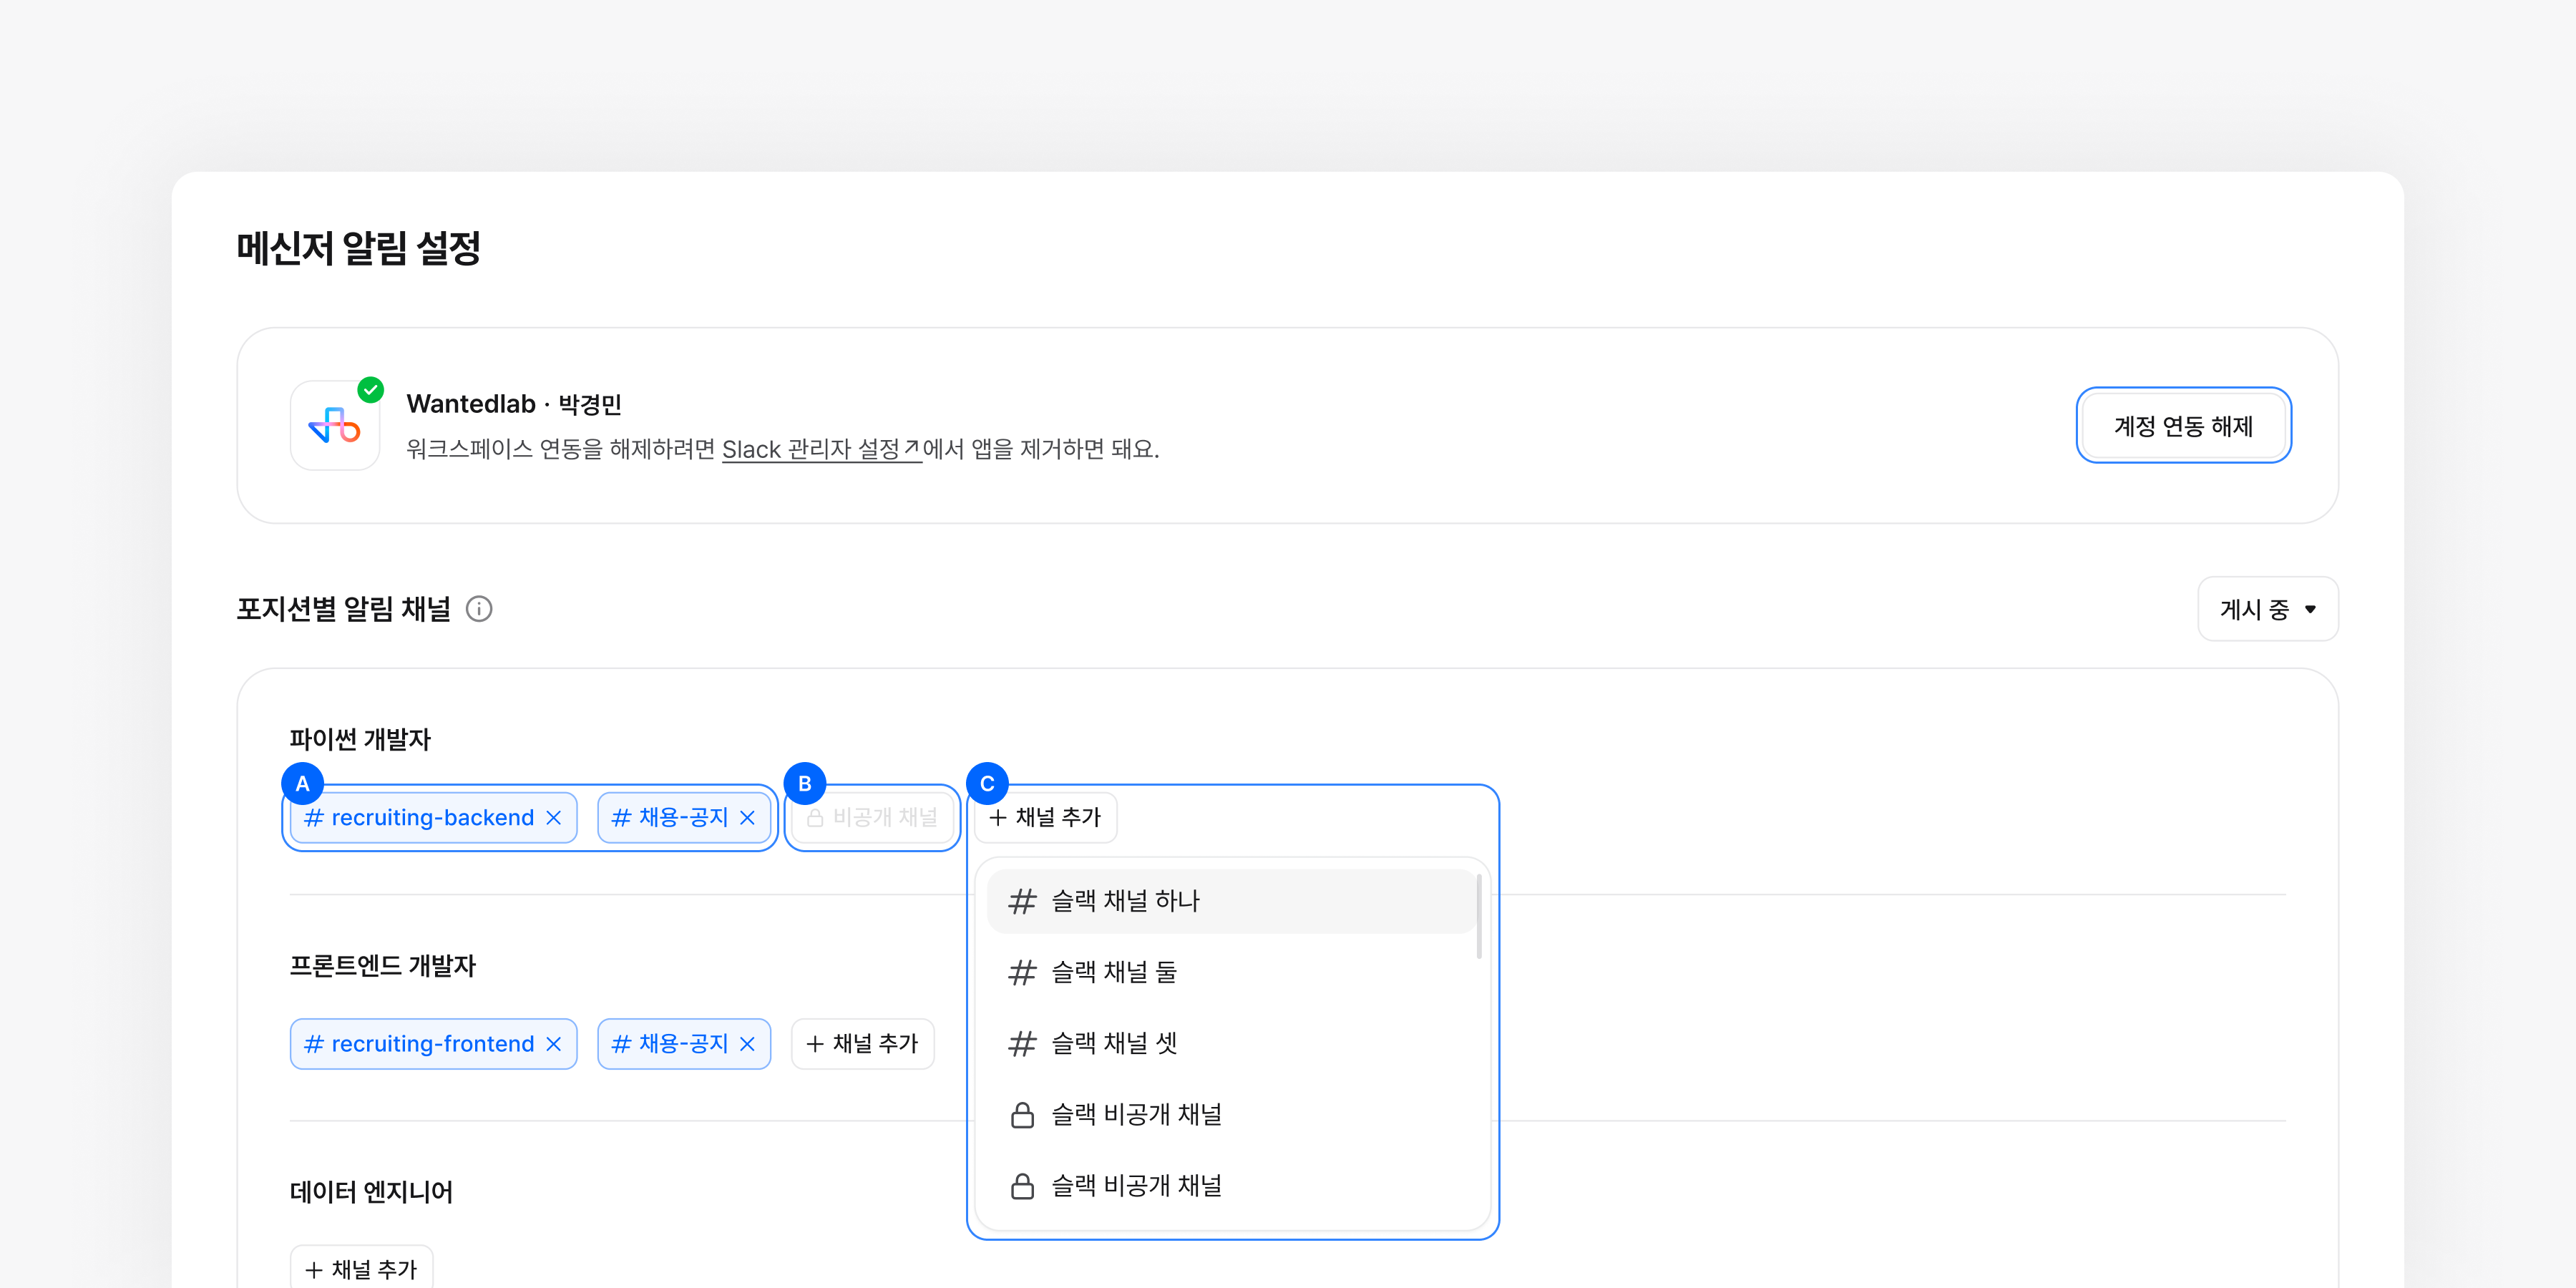The image size is (2576, 1288).
Task: Click the 메신저 알림 설정 heading
Action: pyautogui.click(x=358, y=249)
